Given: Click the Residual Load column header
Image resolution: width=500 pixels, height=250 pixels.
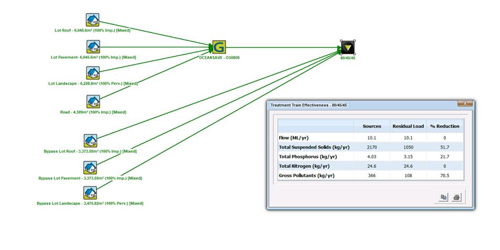Looking at the screenshot, I should point(407,126).
